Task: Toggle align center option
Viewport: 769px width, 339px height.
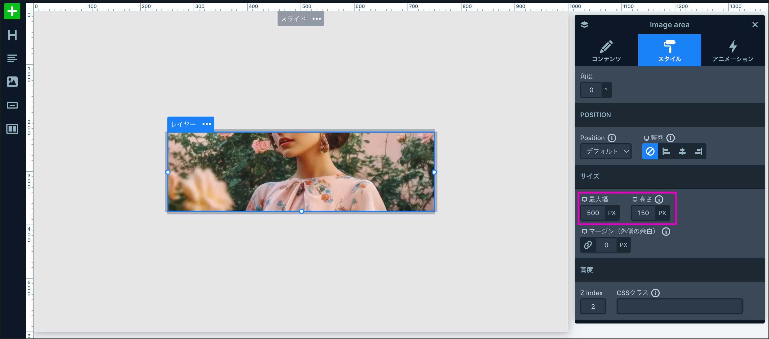Action: tap(682, 151)
